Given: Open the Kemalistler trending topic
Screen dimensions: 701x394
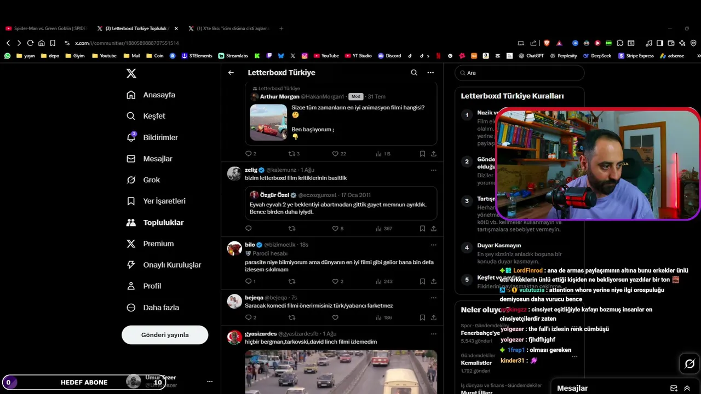Looking at the screenshot, I should point(476,363).
